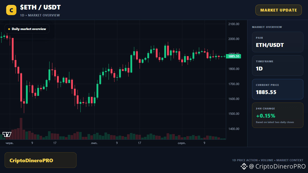Click the Based on latest two daily closes note
308x173 pixels.
(x=275, y=122)
